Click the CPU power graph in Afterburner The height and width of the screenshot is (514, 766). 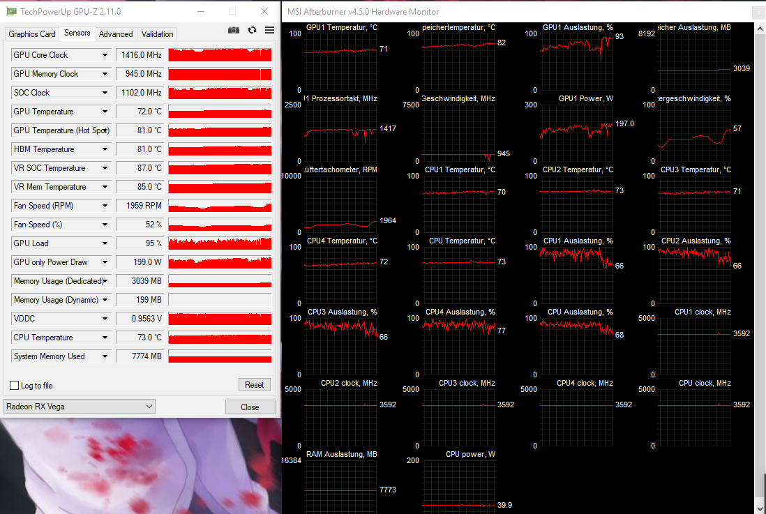tap(458, 487)
